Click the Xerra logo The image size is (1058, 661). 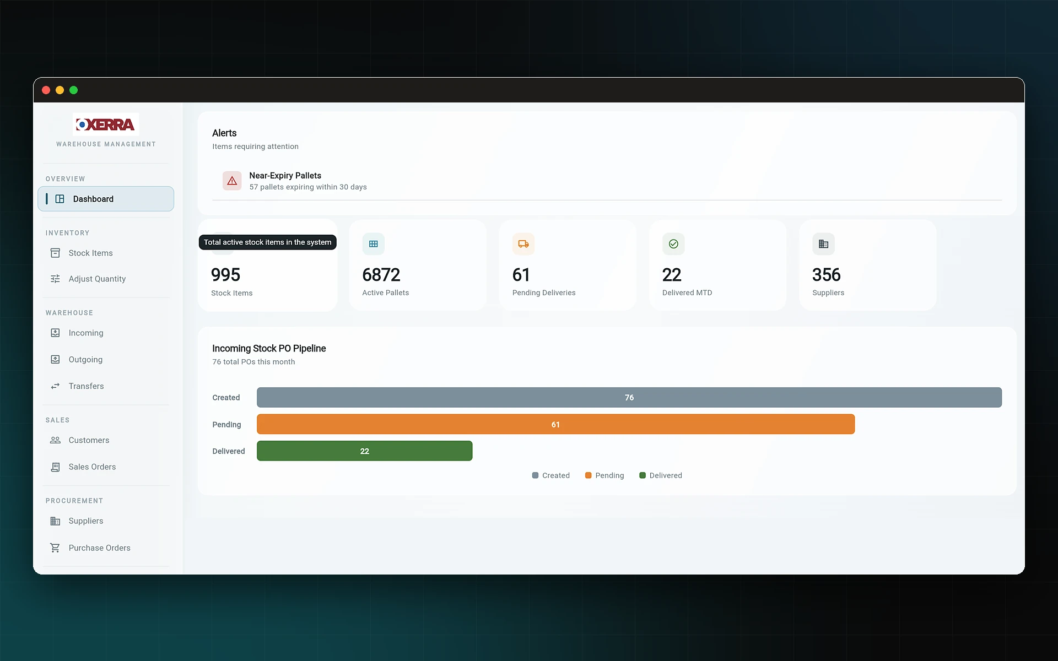tap(106, 124)
